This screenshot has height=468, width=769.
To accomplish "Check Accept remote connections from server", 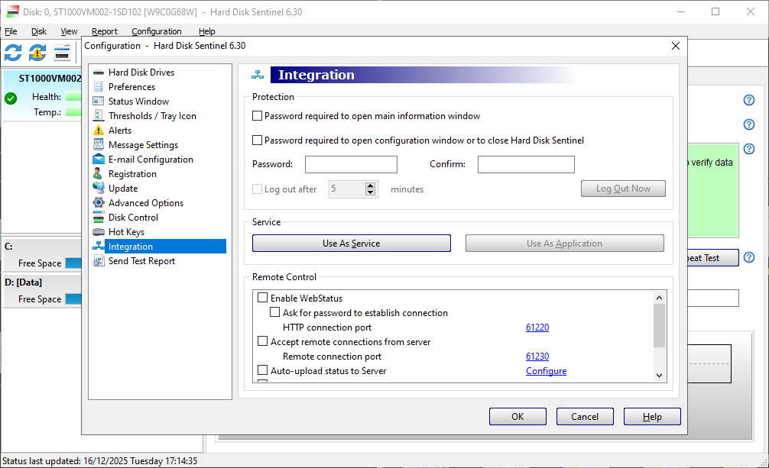I will pos(263,342).
